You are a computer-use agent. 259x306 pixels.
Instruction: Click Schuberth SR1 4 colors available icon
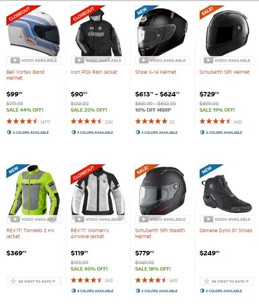[x=202, y=132]
